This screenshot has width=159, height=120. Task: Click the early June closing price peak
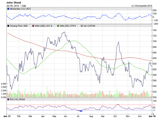click(x=64, y=32)
